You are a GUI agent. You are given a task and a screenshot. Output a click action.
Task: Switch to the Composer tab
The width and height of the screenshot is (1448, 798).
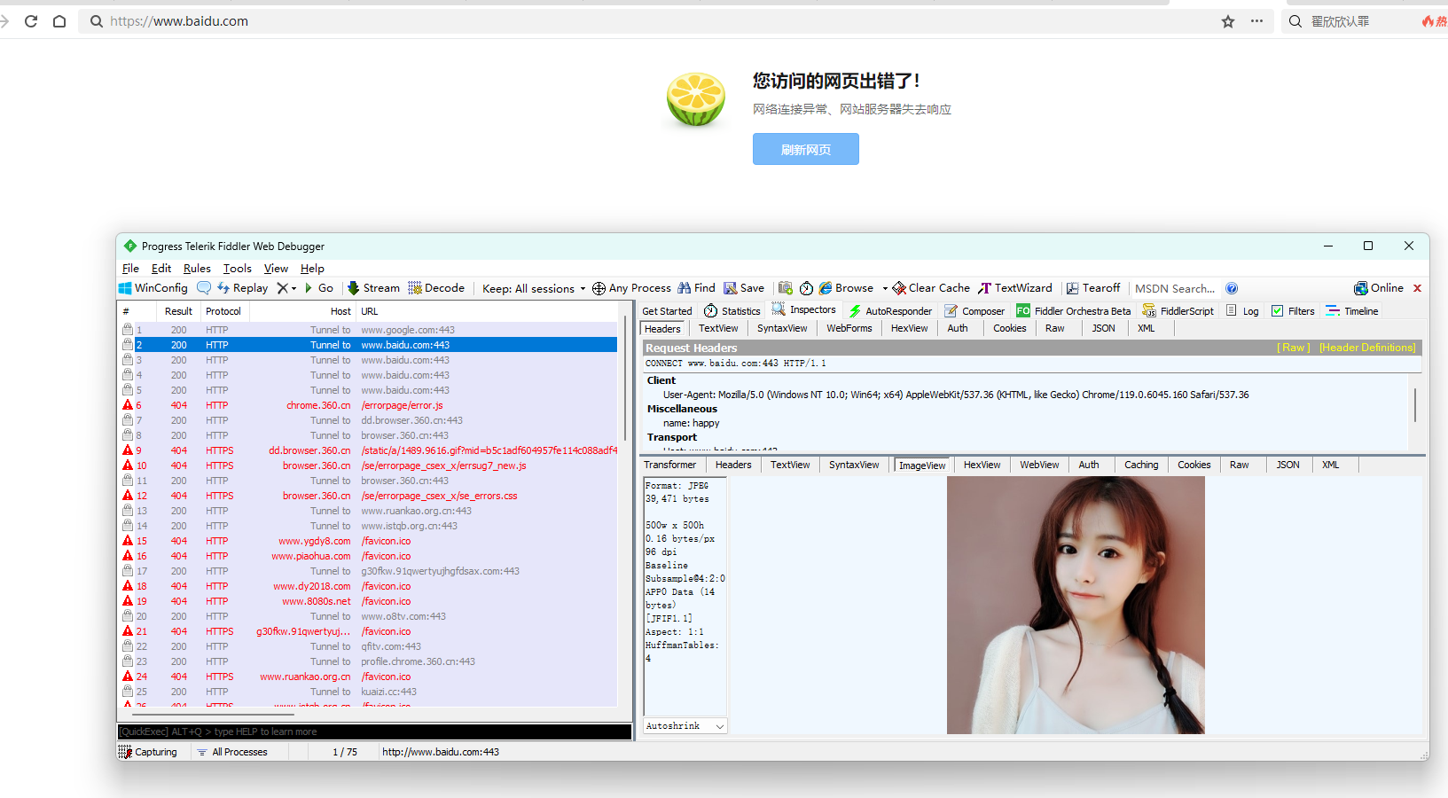click(974, 311)
